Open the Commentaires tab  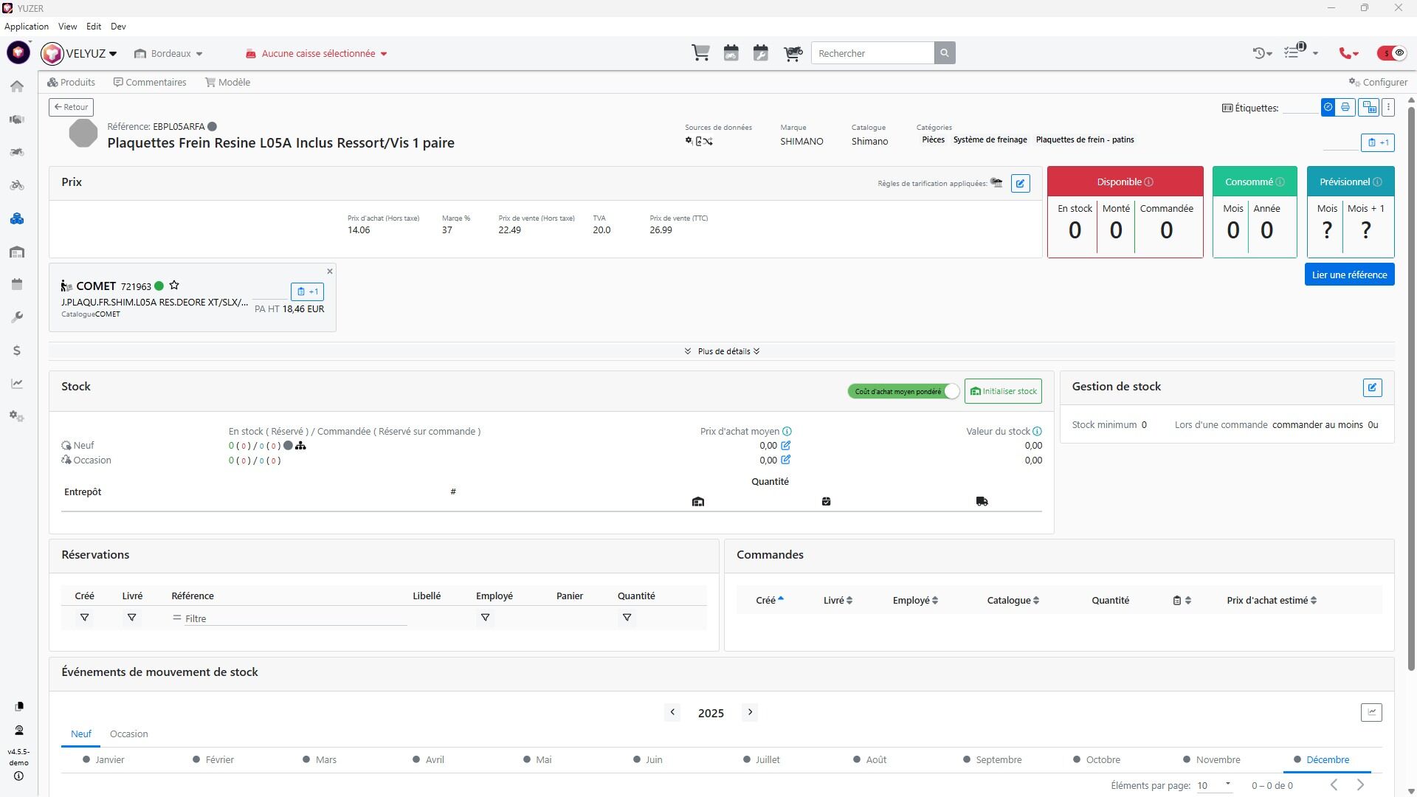click(x=150, y=83)
